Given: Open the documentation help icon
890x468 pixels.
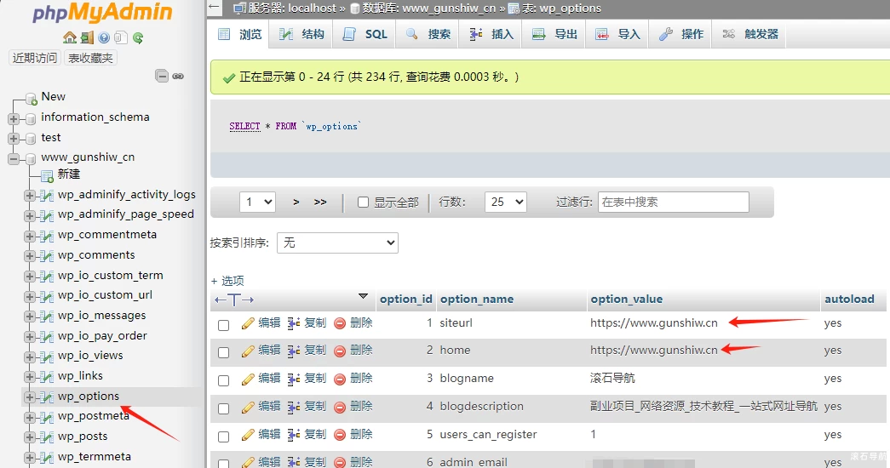Looking at the screenshot, I should [104, 37].
